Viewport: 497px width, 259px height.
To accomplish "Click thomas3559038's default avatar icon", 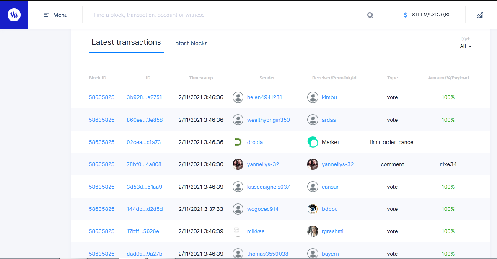I will coord(238,253).
